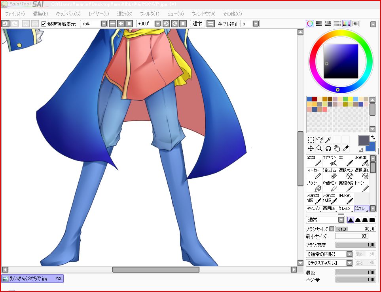Screen dimensions: 381x292
Task: Choose the 2値ペン binary pen
Action: pyautogui.click(x=330, y=186)
